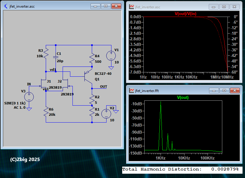245x178 pixels.
Task: Click the IN net label
Action: (29, 84)
